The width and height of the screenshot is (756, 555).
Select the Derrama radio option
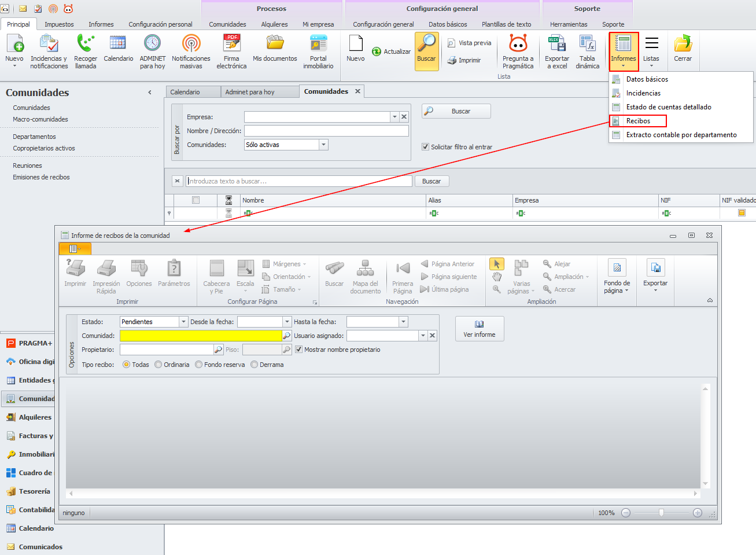click(254, 365)
